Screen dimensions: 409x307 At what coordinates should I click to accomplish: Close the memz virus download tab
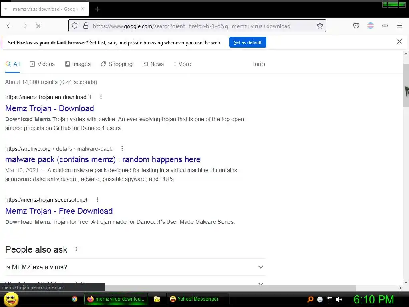click(83, 9)
